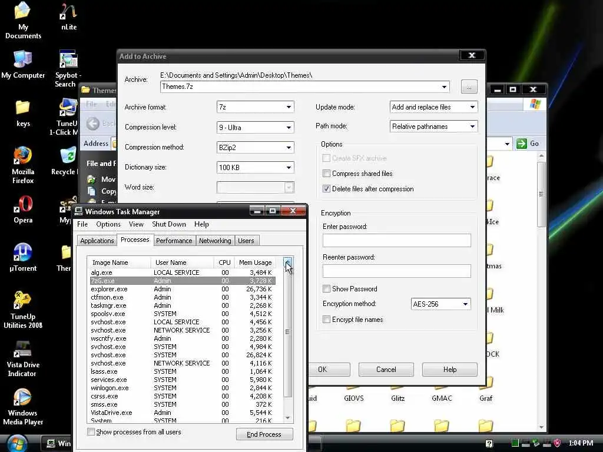
Task: Open the Dictionary size dropdown
Action: [289, 167]
